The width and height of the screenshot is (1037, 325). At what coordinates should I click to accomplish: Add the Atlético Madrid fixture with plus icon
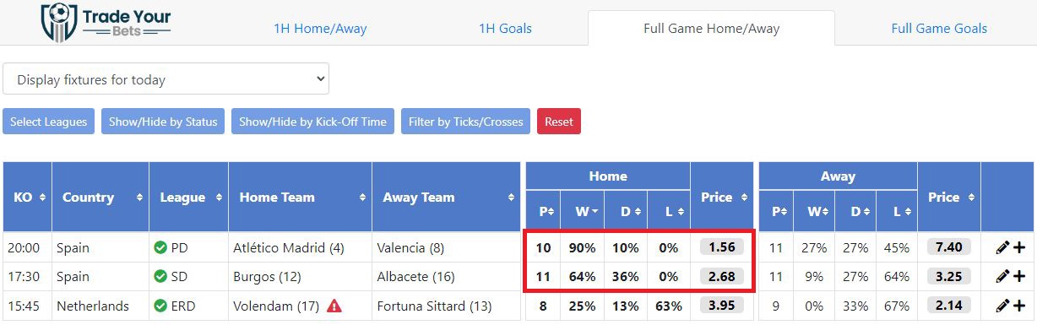1018,248
